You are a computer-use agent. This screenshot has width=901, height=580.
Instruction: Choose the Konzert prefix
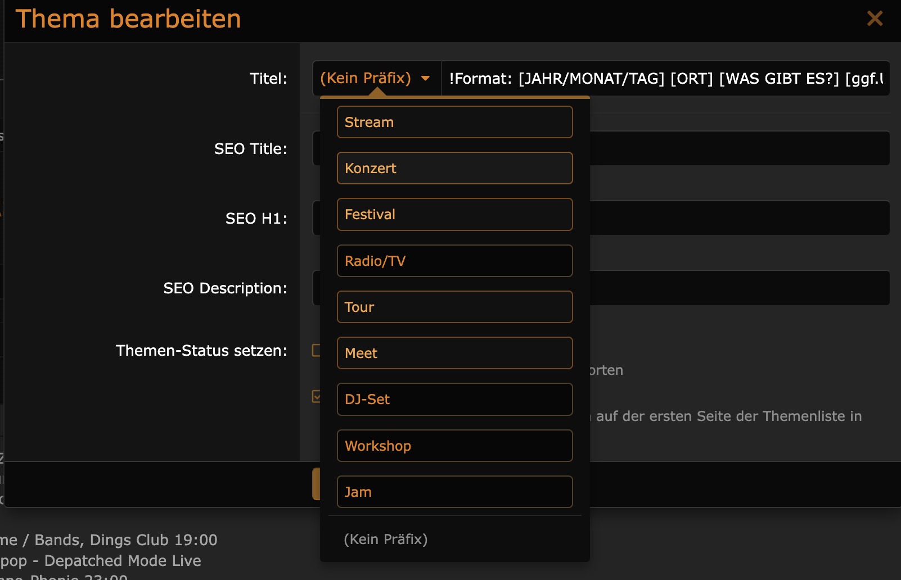454,168
